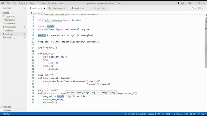The image size is (207, 116).
Task: Change encoding via UTF-8 status
Action: [161, 114]
